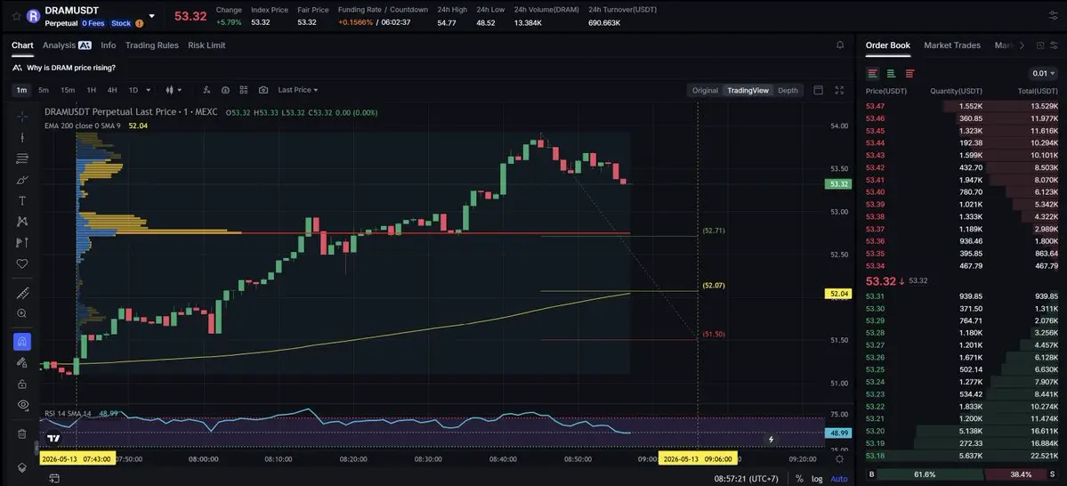Switch to the Chart tab
The height and width of the screenshot is (486, 1067).
[22, 45]
